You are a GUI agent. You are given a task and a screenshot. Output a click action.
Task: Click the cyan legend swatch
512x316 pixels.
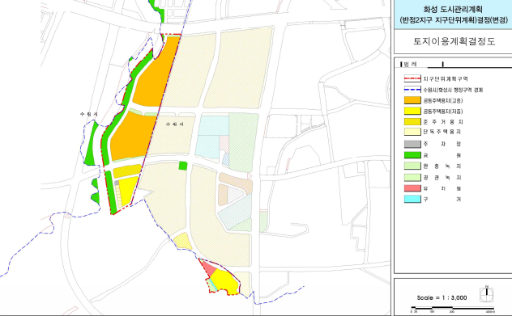(x=412, y=199)
